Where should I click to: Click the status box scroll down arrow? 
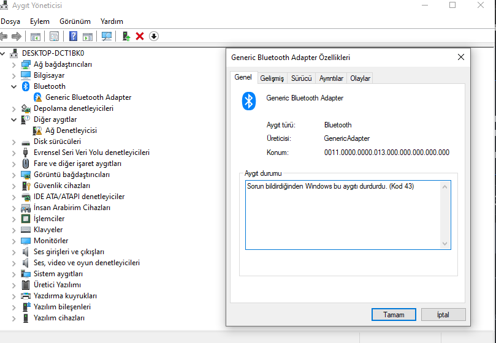click(444, 244)
